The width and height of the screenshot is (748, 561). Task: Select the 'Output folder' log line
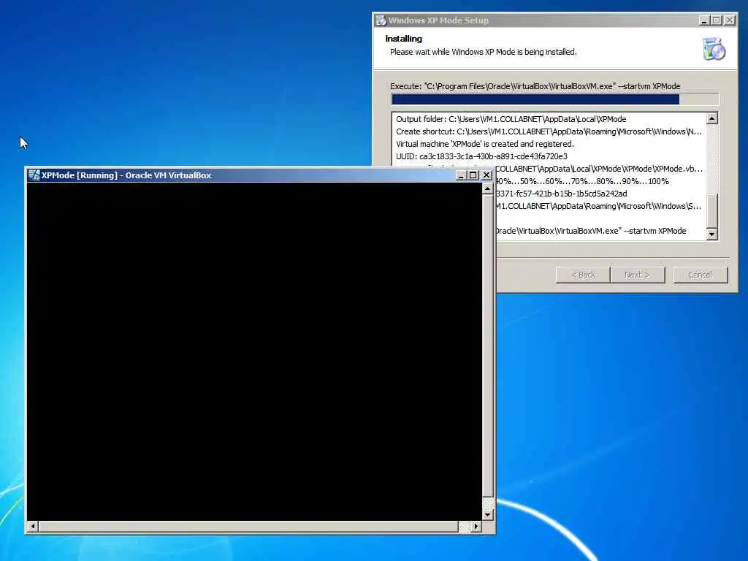511,119
